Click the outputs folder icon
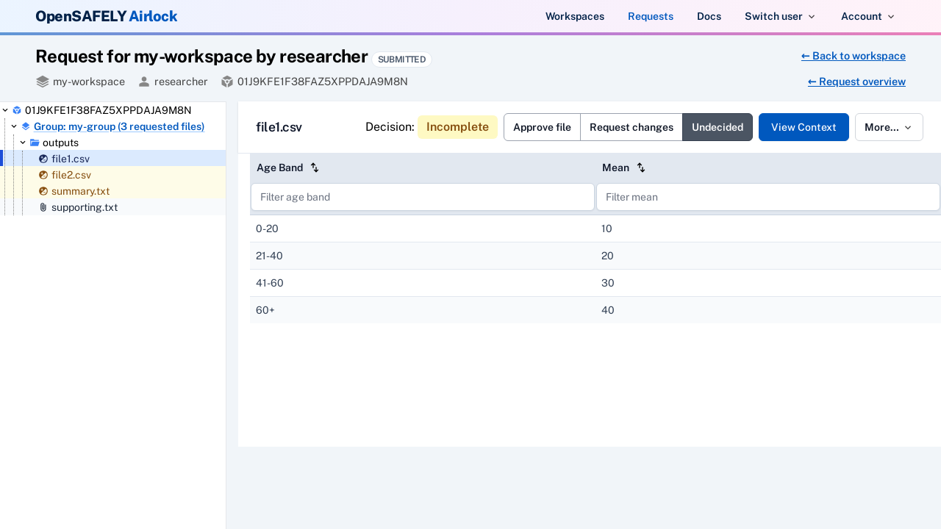Screen dimensions: 941x529 pyautogui.click(x=35, y=143)
